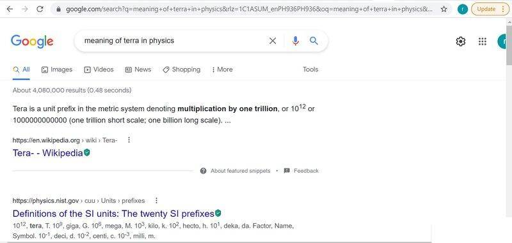Open options for Wikipedia result
512x243 pixels.
[x=129, y=140]
